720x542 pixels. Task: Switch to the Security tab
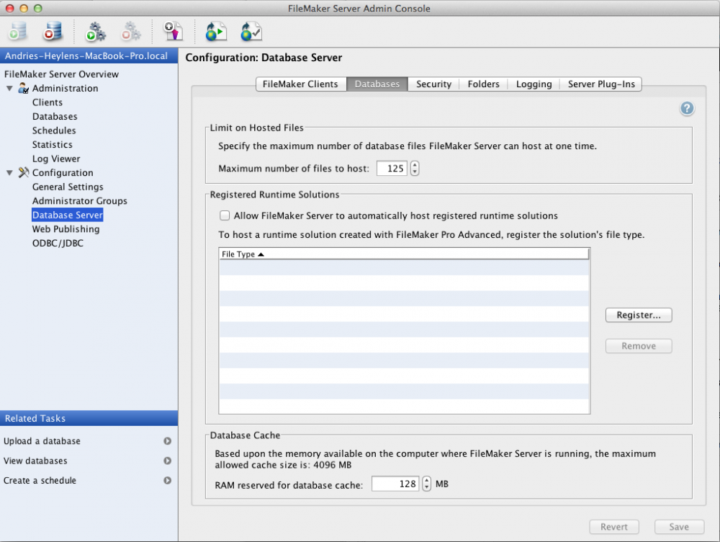point(433,84)
